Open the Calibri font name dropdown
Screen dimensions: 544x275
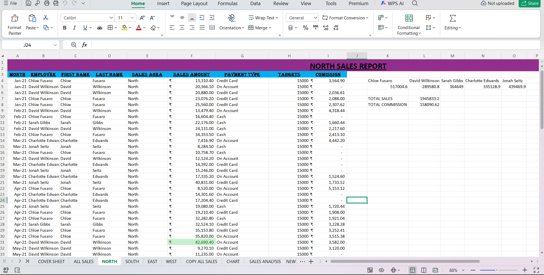pos(111,18)
